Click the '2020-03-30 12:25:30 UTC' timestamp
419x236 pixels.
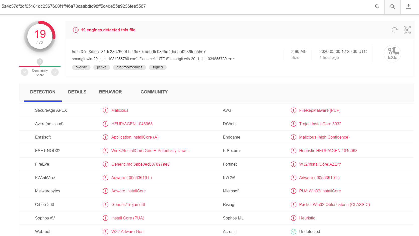click(x=343, y=51)
